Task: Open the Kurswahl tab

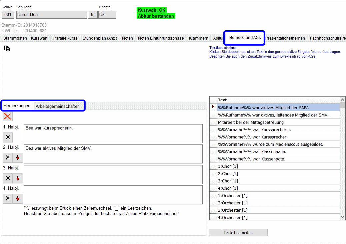Action: [39, 38]
